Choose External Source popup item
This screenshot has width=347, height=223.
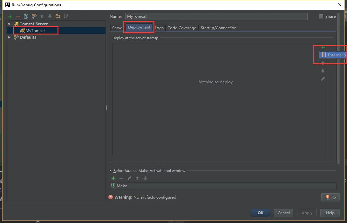click(x=333, y=55)
